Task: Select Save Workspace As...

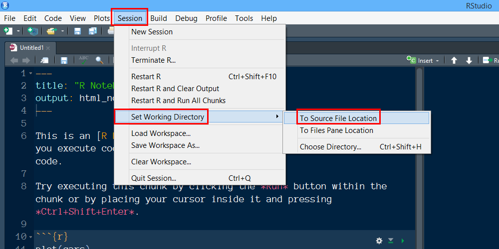Action: (x=200, y=145)
